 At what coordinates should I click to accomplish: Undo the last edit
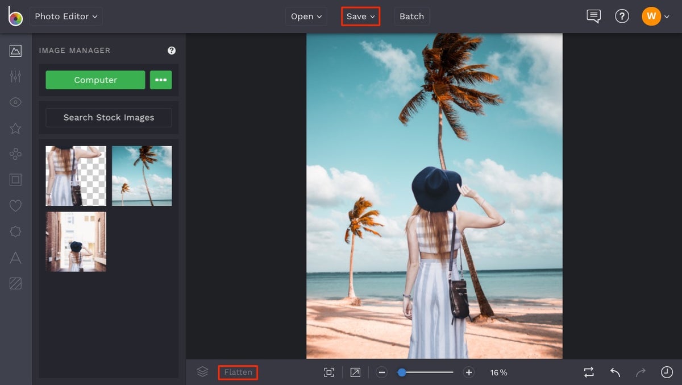[614, 372]
